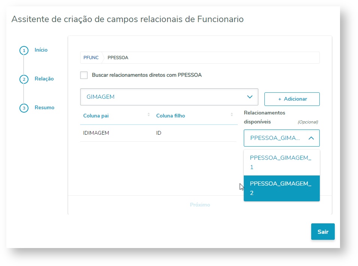
Task: Click the chevron arrow of GIMAGEM dropdown
Action: (x=250, y=97)
